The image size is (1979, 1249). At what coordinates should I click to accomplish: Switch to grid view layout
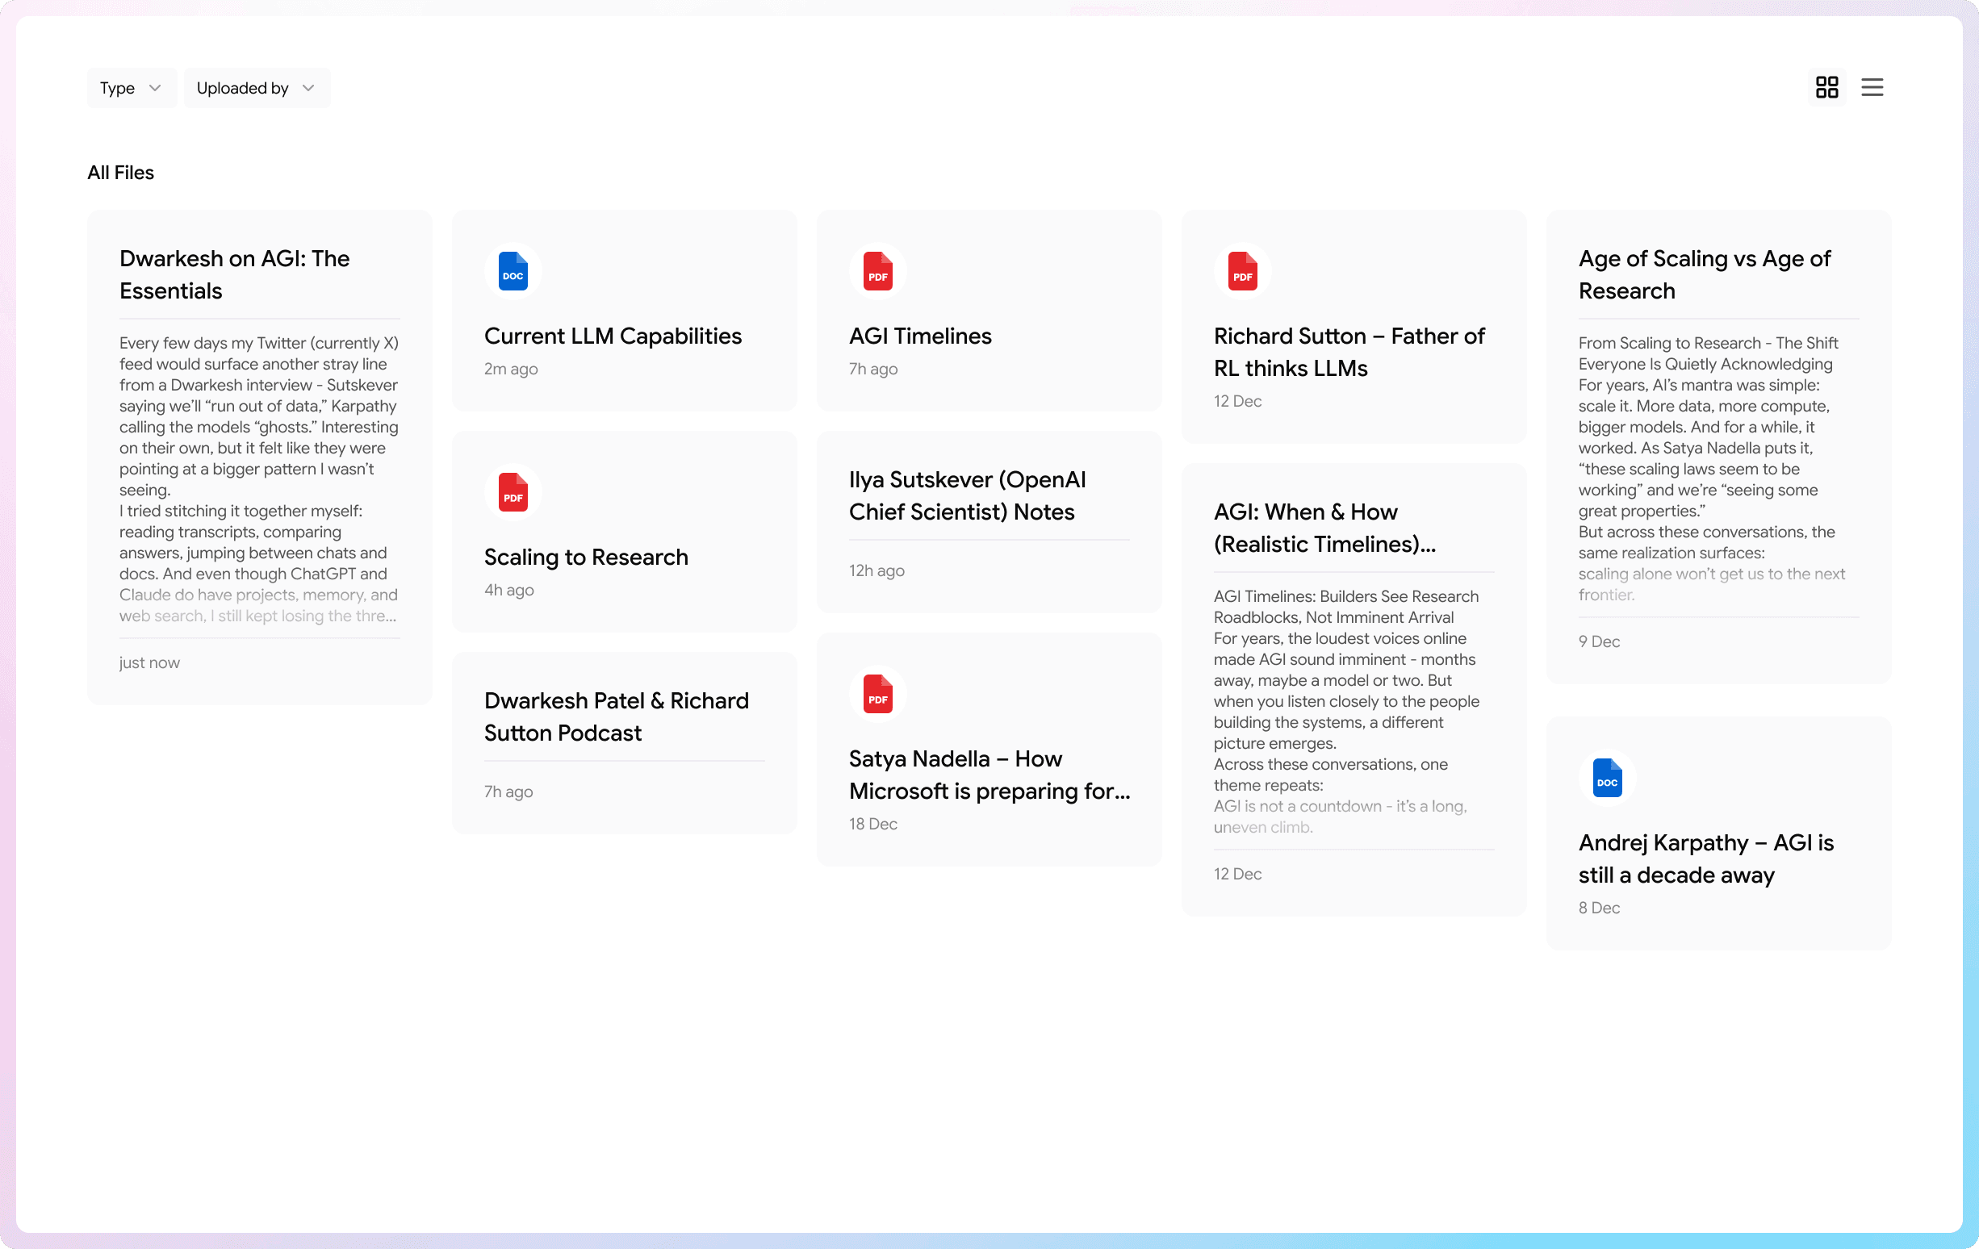(1826, 87)
